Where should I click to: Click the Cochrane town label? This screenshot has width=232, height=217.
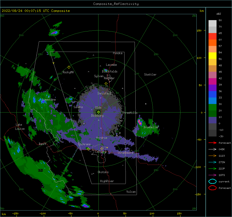click(x=84, y=144)
